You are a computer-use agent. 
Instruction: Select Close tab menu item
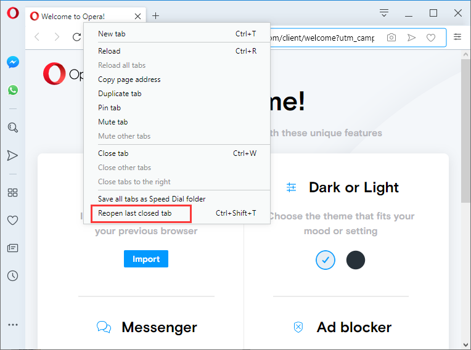(x=177, y=153)
